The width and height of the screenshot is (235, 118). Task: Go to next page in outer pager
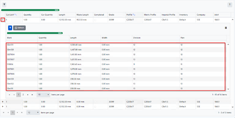coord(17,113)
